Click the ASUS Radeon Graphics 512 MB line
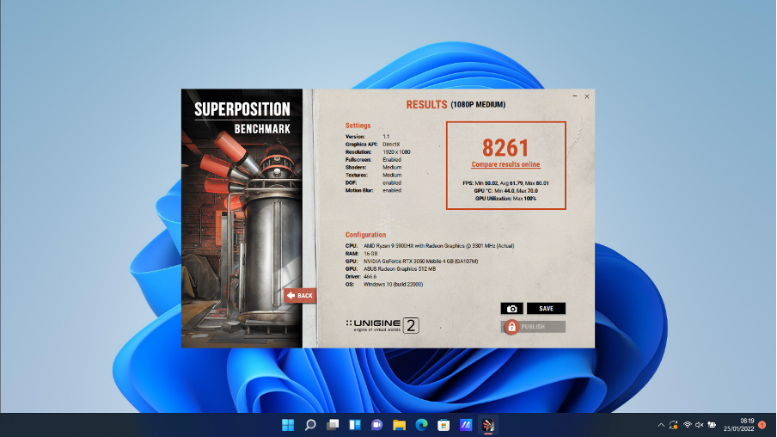This screenshot has height=437, width=777. pyautogui.click(x=390, y=269)
